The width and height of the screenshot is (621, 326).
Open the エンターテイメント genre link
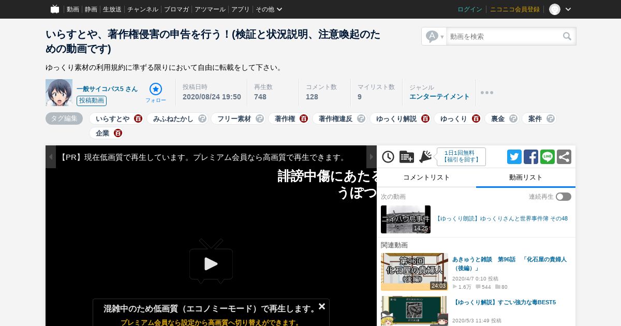(x=439, y=97)
